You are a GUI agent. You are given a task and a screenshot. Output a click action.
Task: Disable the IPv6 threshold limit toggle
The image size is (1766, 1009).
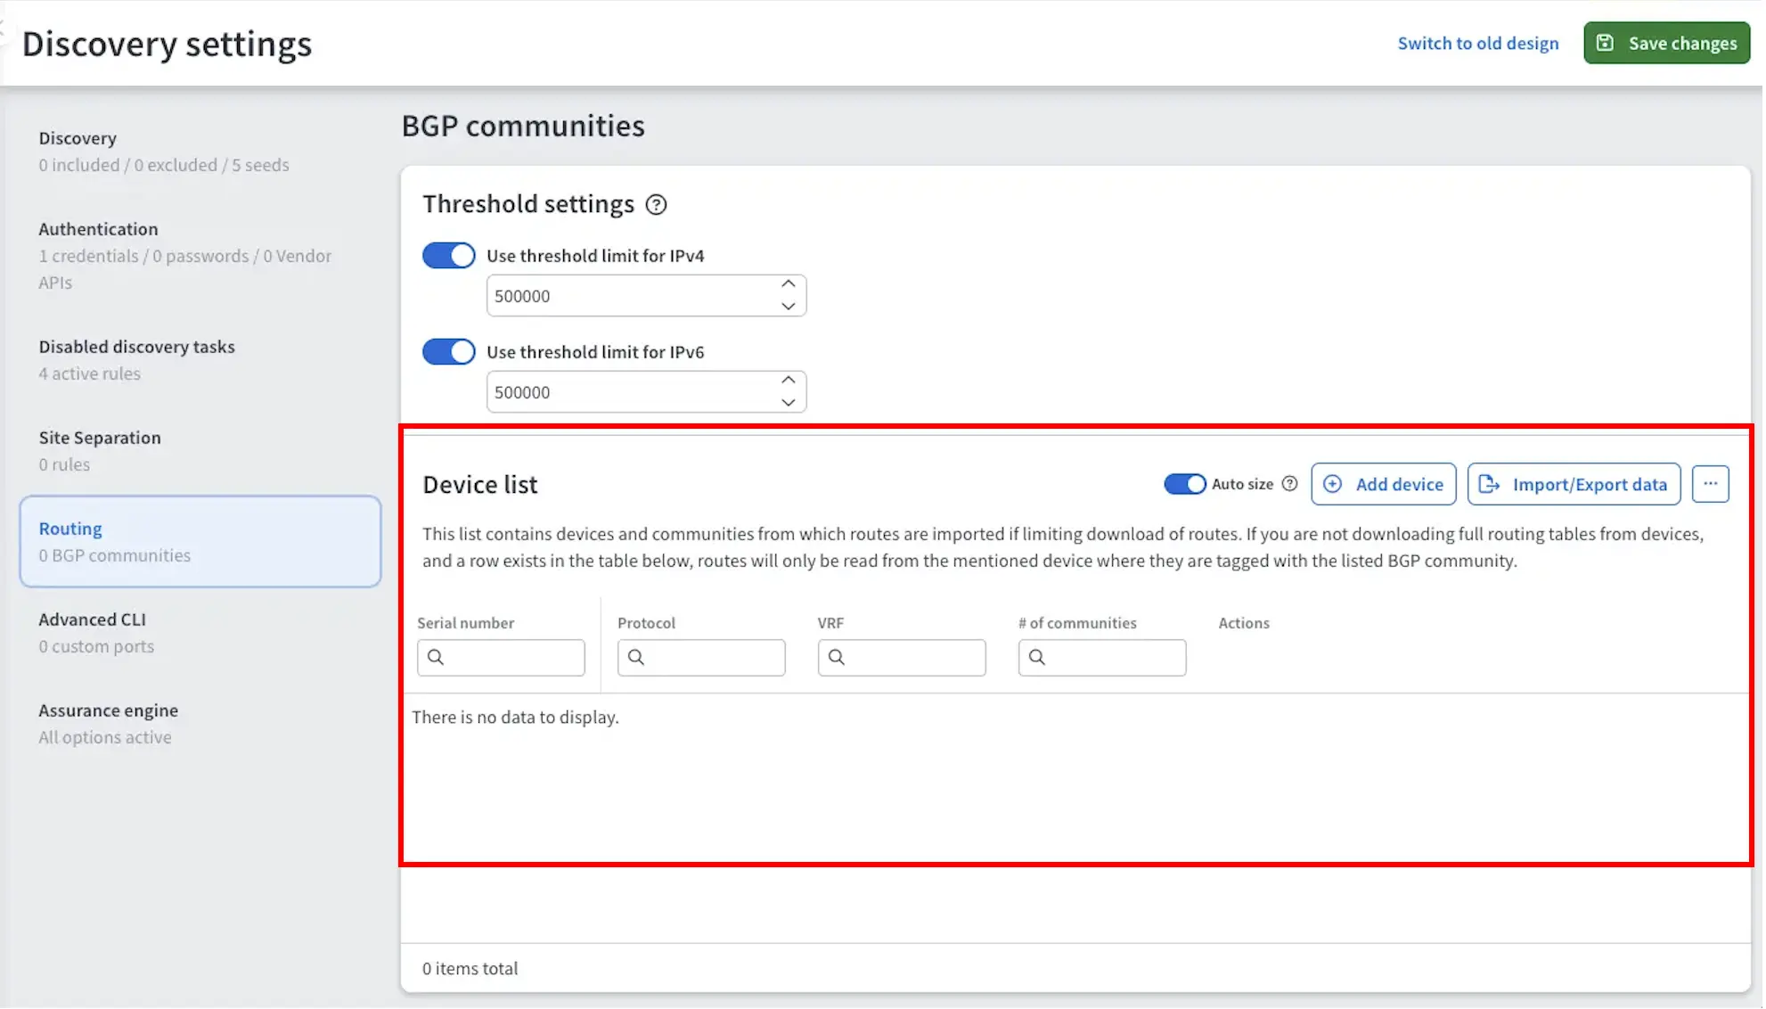[449, 352]
